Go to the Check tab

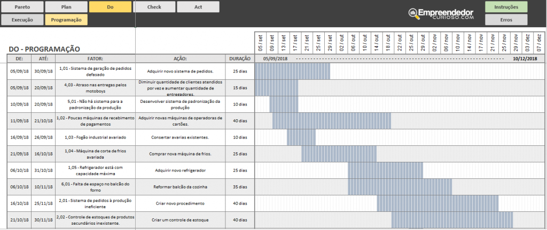[154, 7]
